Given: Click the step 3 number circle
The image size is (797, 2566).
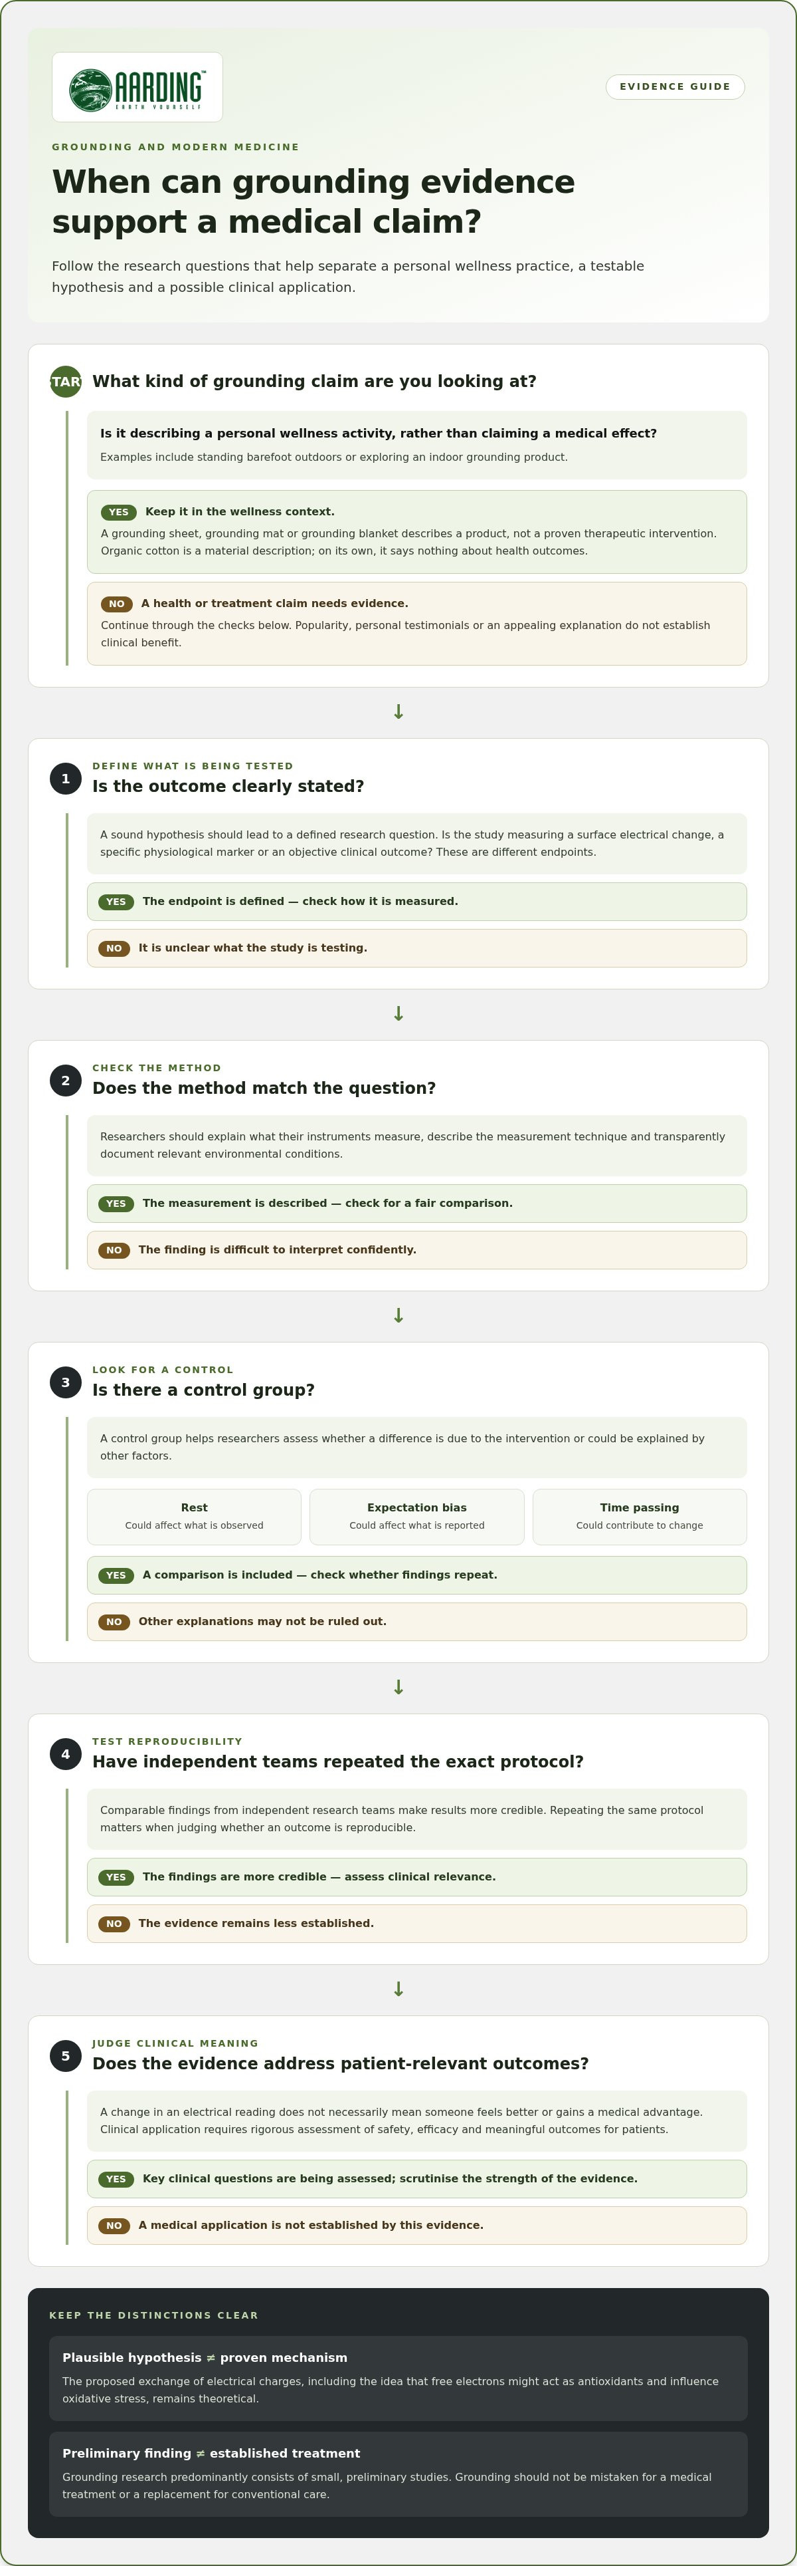Looking at the screenshot, I should 66,1382.
